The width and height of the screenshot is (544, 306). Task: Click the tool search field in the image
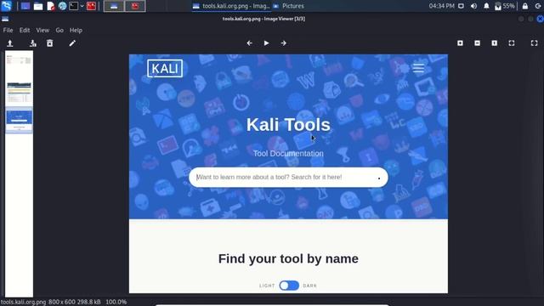[288, 178]
